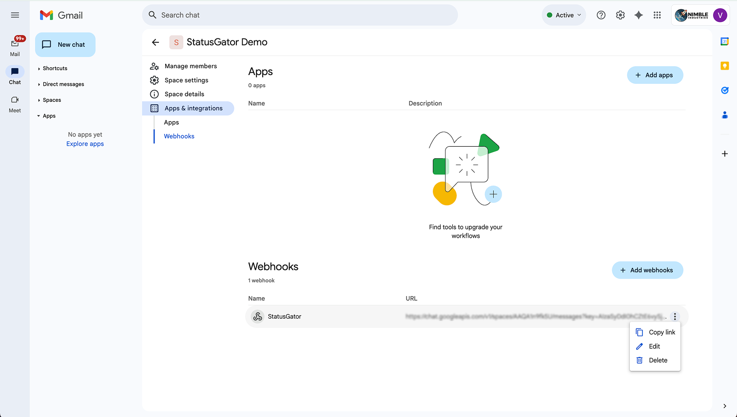Click the Gmail logo
The width and height of the screenshot is (737, 417).
(61, 15)
